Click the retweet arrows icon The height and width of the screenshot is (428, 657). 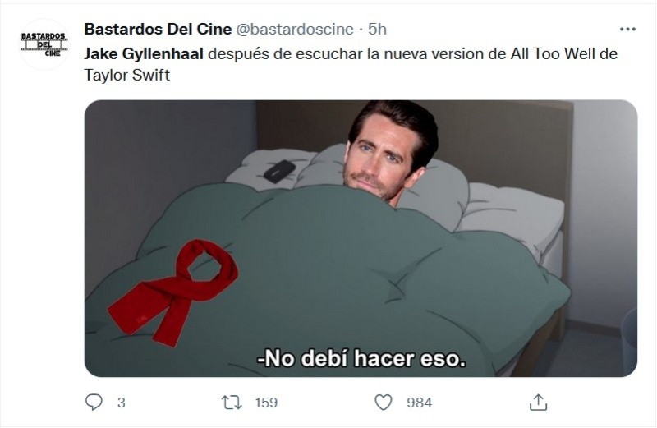(x=232, y=403)
